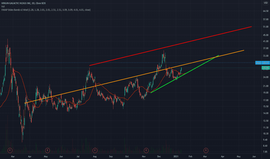Image resolution: width=270 pixels, height=159 pixels.
Task: Click the earliest earnings E marker before Mar 2020
Action: coord(10,150)
